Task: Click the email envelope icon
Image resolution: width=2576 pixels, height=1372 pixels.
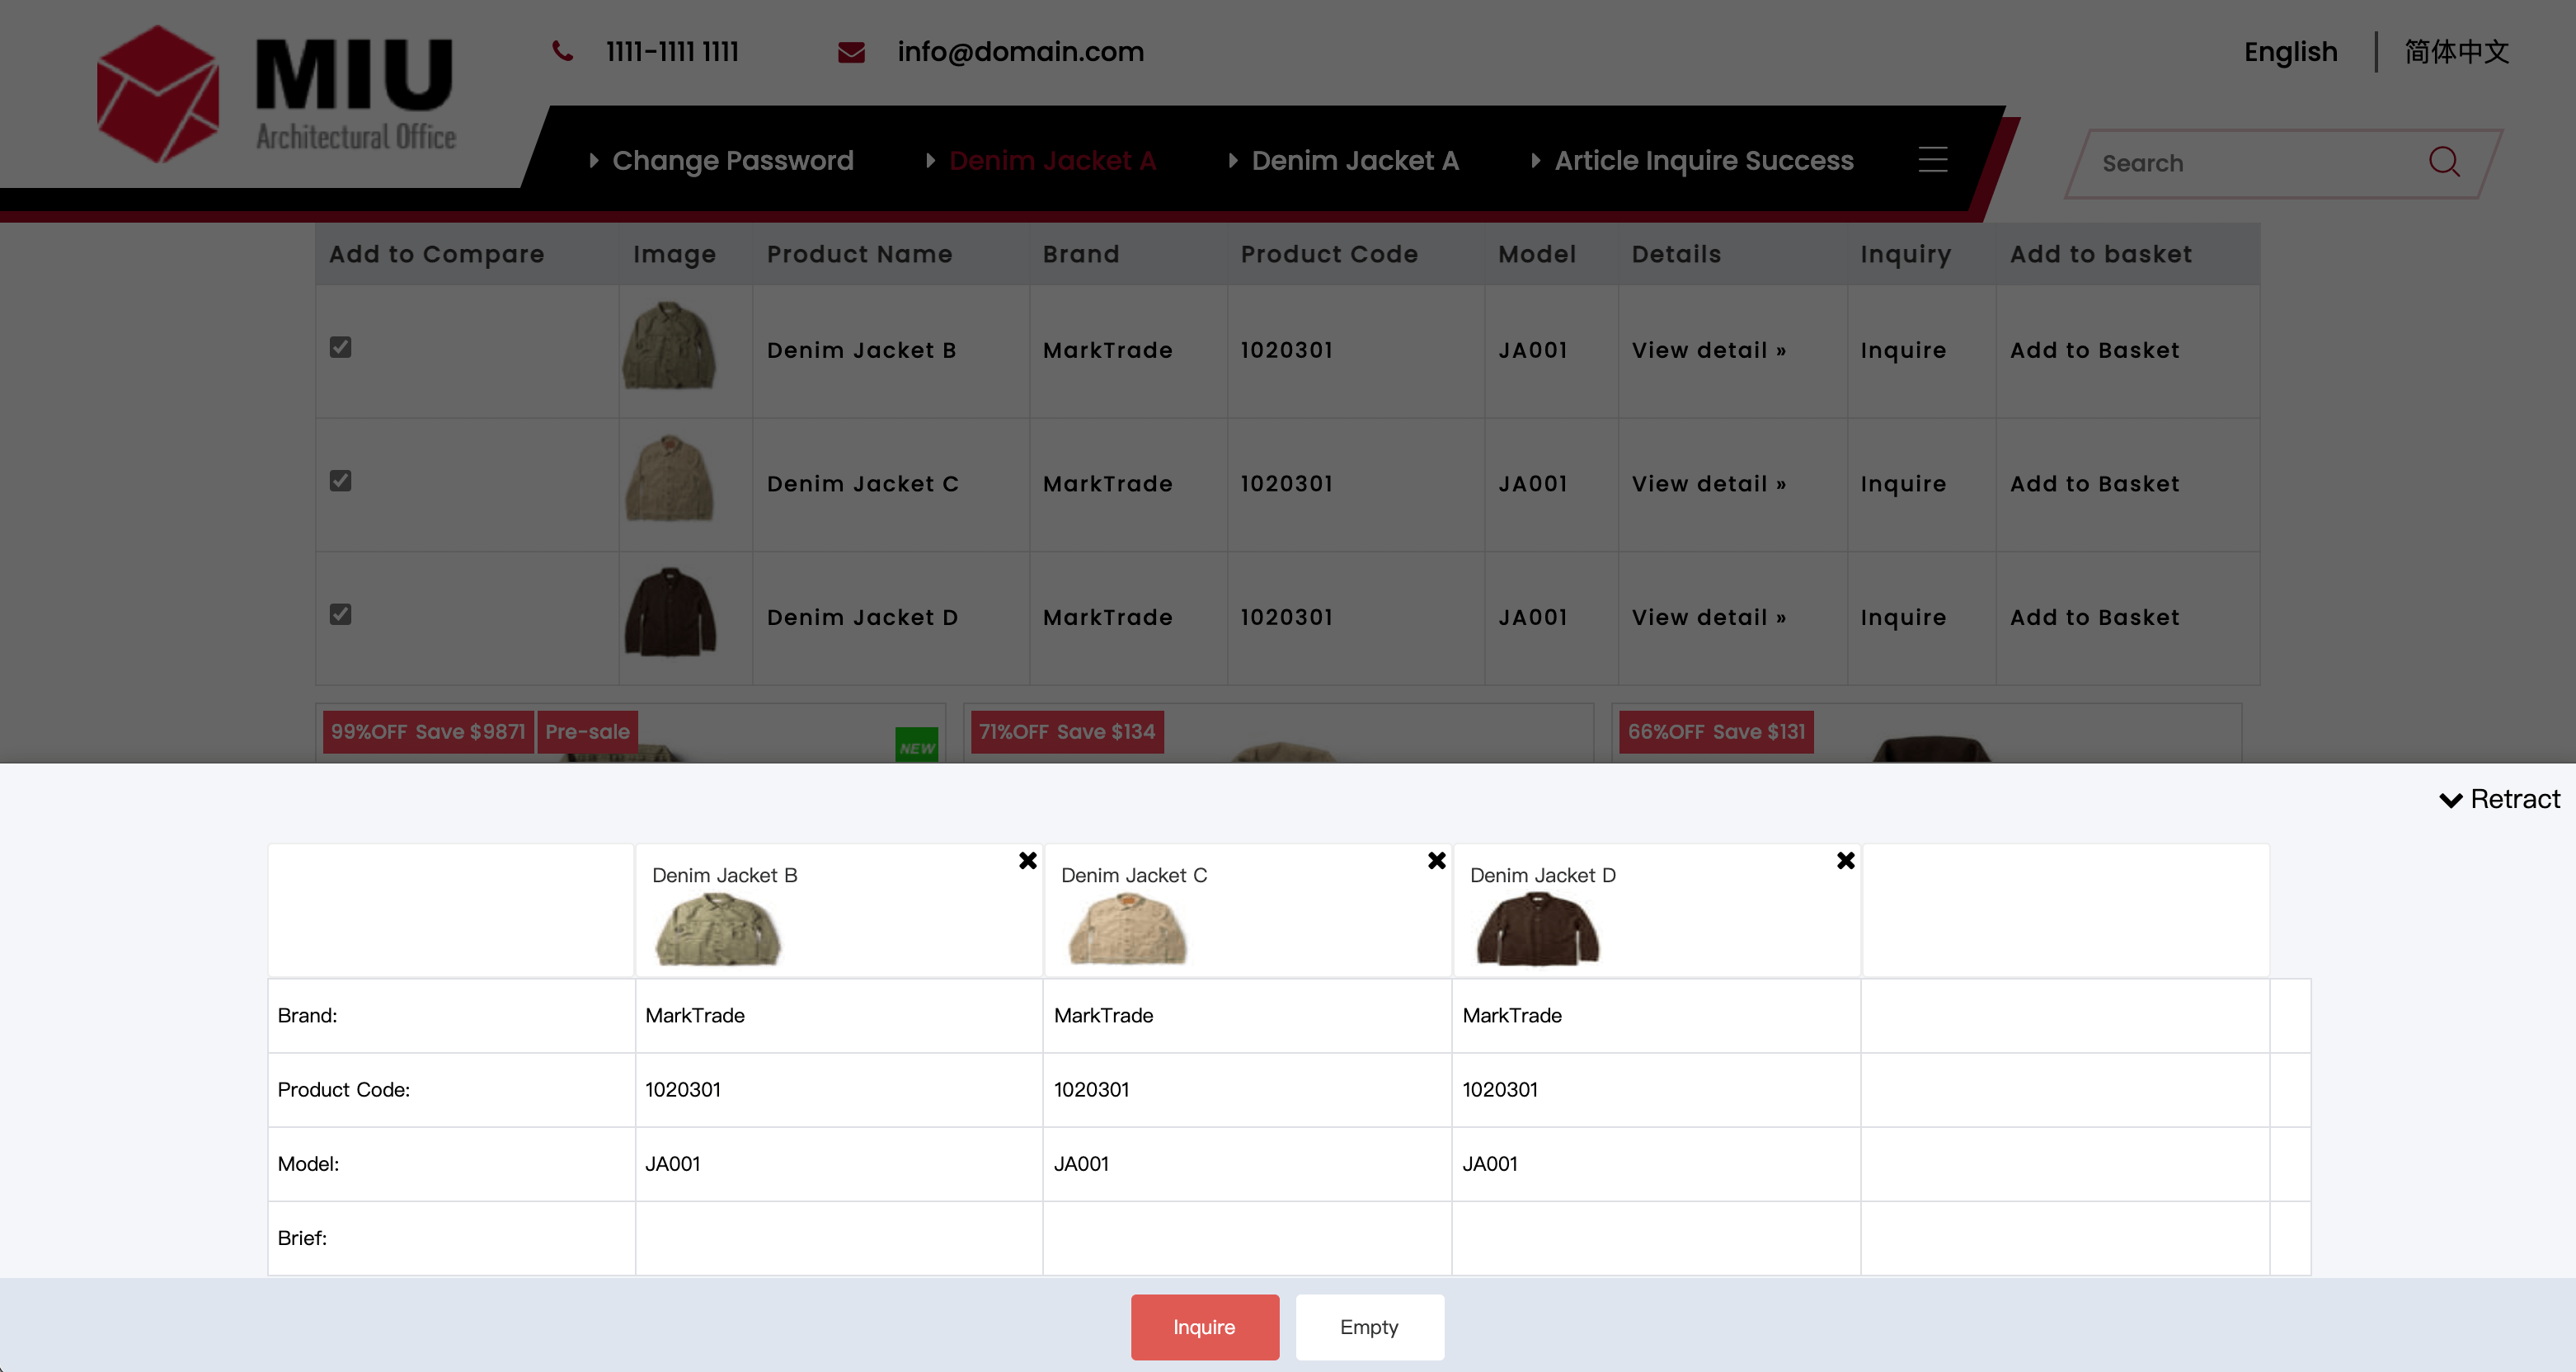Action: coord(851,52)
